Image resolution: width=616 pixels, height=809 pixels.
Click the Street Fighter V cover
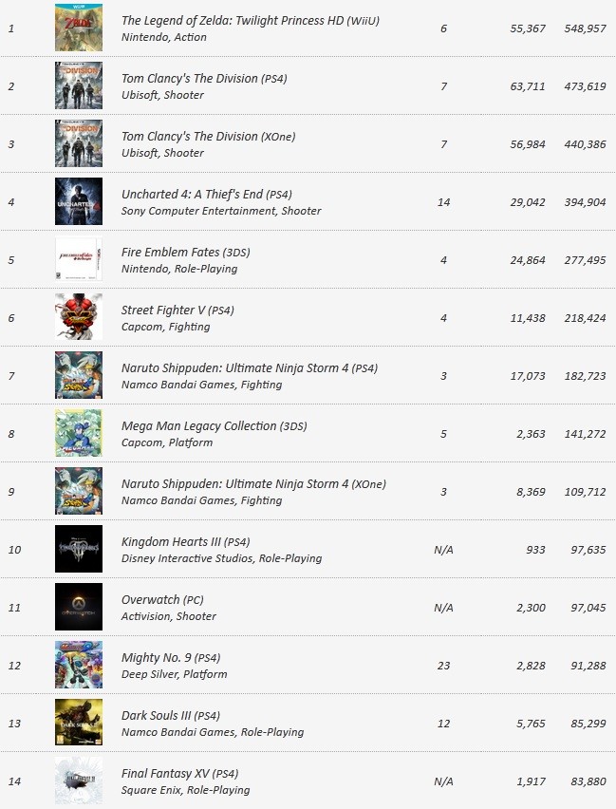tap(79, 317)
